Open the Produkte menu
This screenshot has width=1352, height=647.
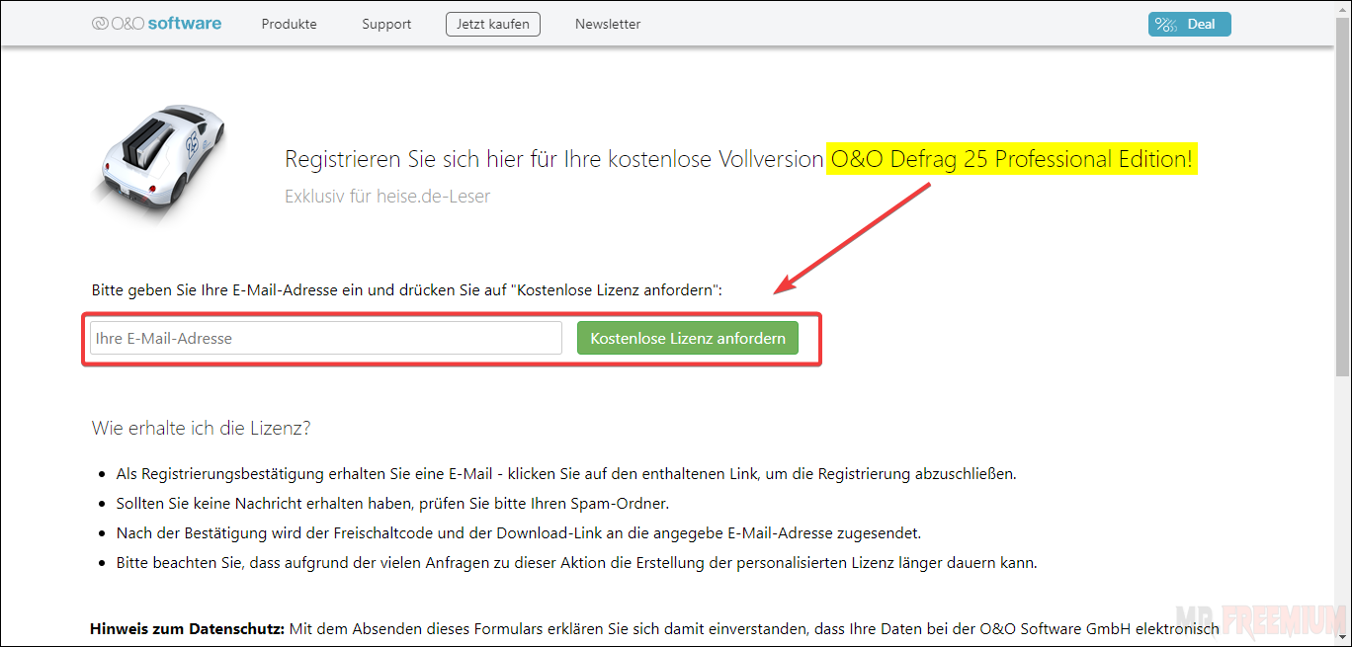289,24
